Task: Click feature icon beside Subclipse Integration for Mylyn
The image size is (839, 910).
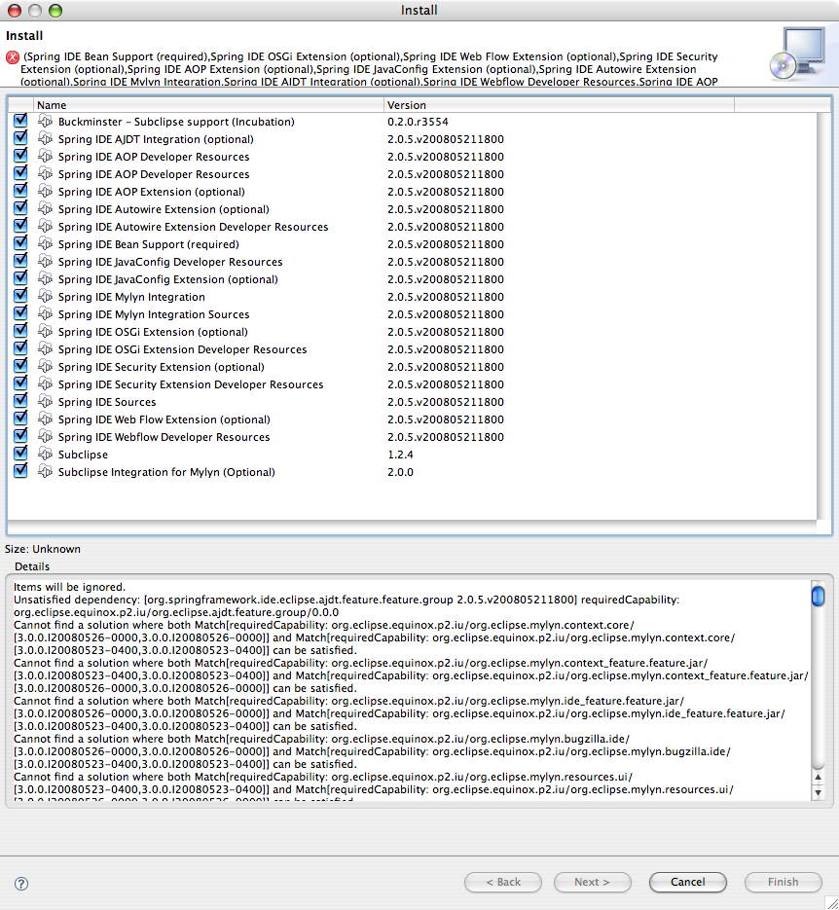Action: [45, 471]
